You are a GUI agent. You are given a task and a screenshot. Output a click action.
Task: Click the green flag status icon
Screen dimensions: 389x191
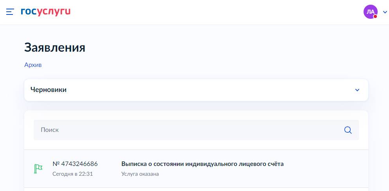pyautogui.click(x=38, y=169)
